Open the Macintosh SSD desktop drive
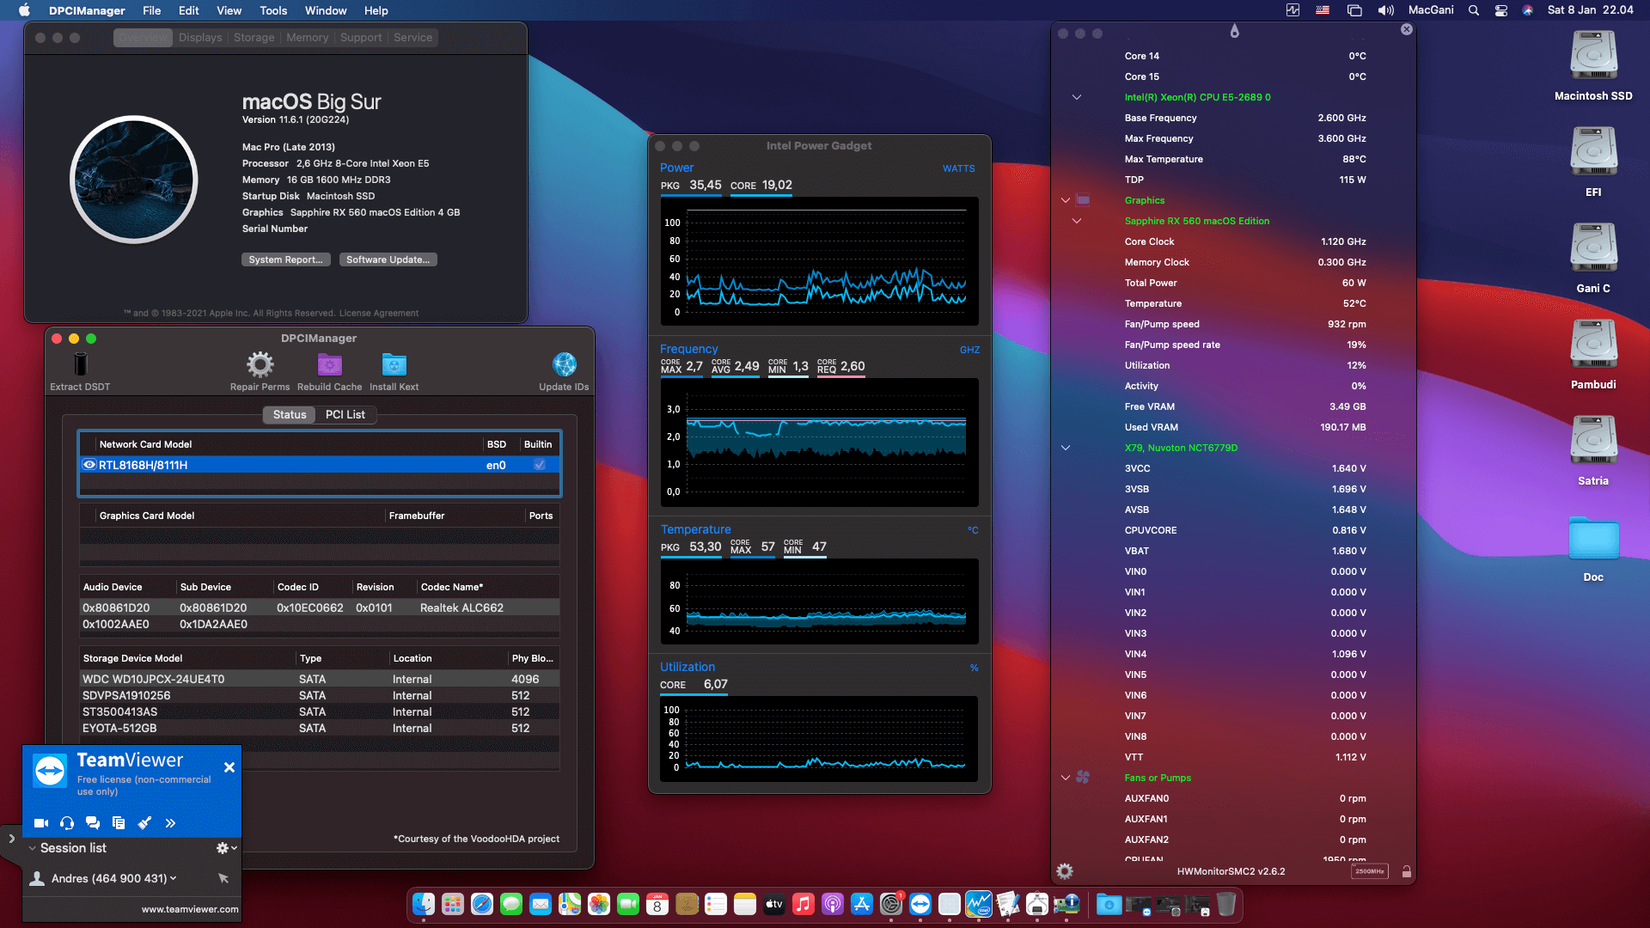Screen dimensions: 1650x928 tap(1593, 55)
